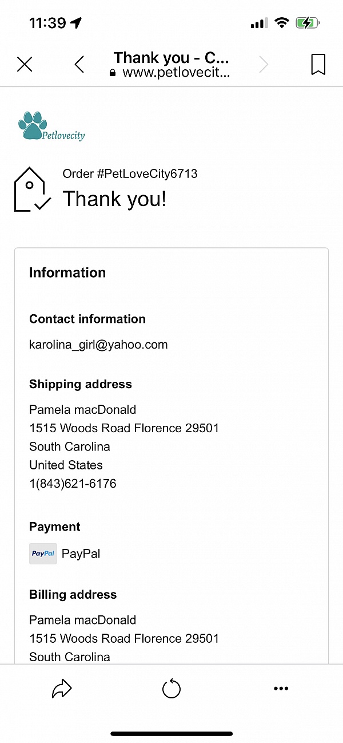Tap the Billing address heading
This screenshot has height=743, width=343.
(x=73, y=595)
